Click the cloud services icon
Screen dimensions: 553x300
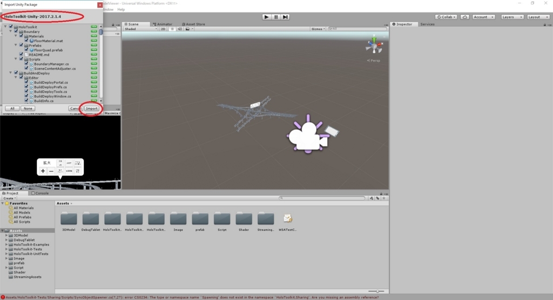[465, 17]
